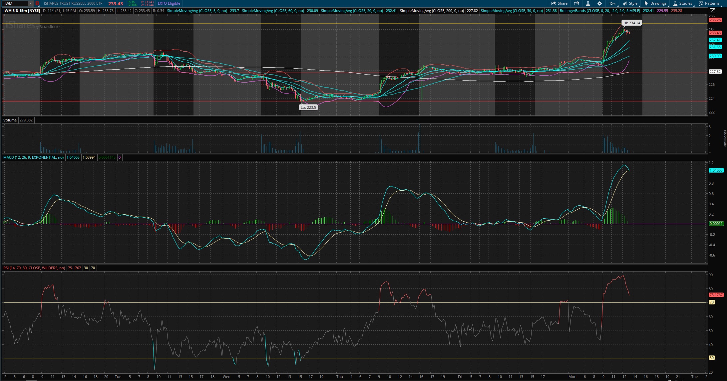
Task: Click the H: 233.76 high value
Action: pos(106,11)
